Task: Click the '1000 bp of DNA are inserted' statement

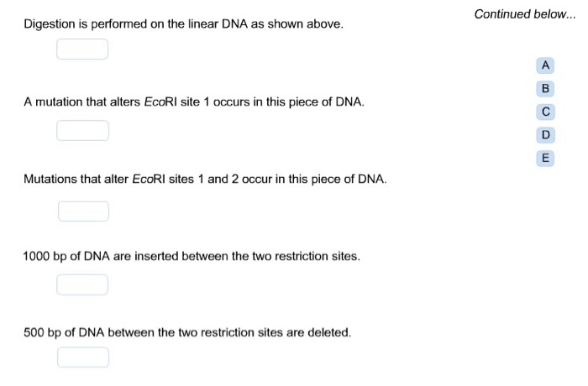Action: point(192,256)
